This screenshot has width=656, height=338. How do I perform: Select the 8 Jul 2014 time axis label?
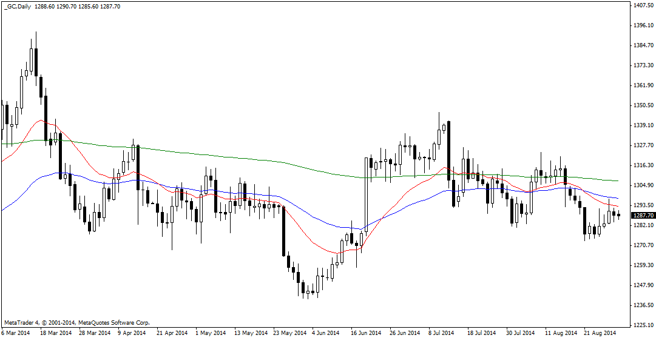coord(441,333)
